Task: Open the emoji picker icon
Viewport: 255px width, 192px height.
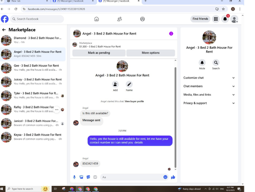Action: [165, 177]
